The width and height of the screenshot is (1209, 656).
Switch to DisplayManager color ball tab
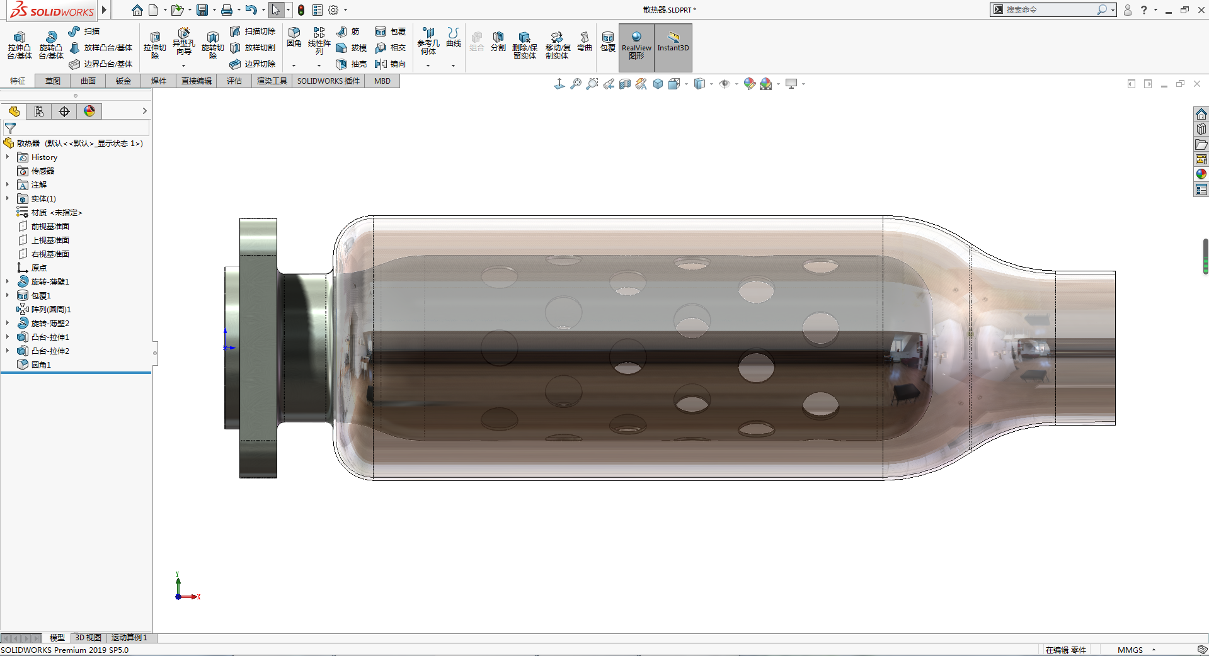coord(89,111)
